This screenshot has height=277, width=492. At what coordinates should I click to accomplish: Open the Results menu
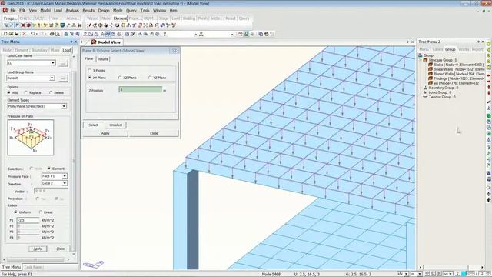(88, 10)
